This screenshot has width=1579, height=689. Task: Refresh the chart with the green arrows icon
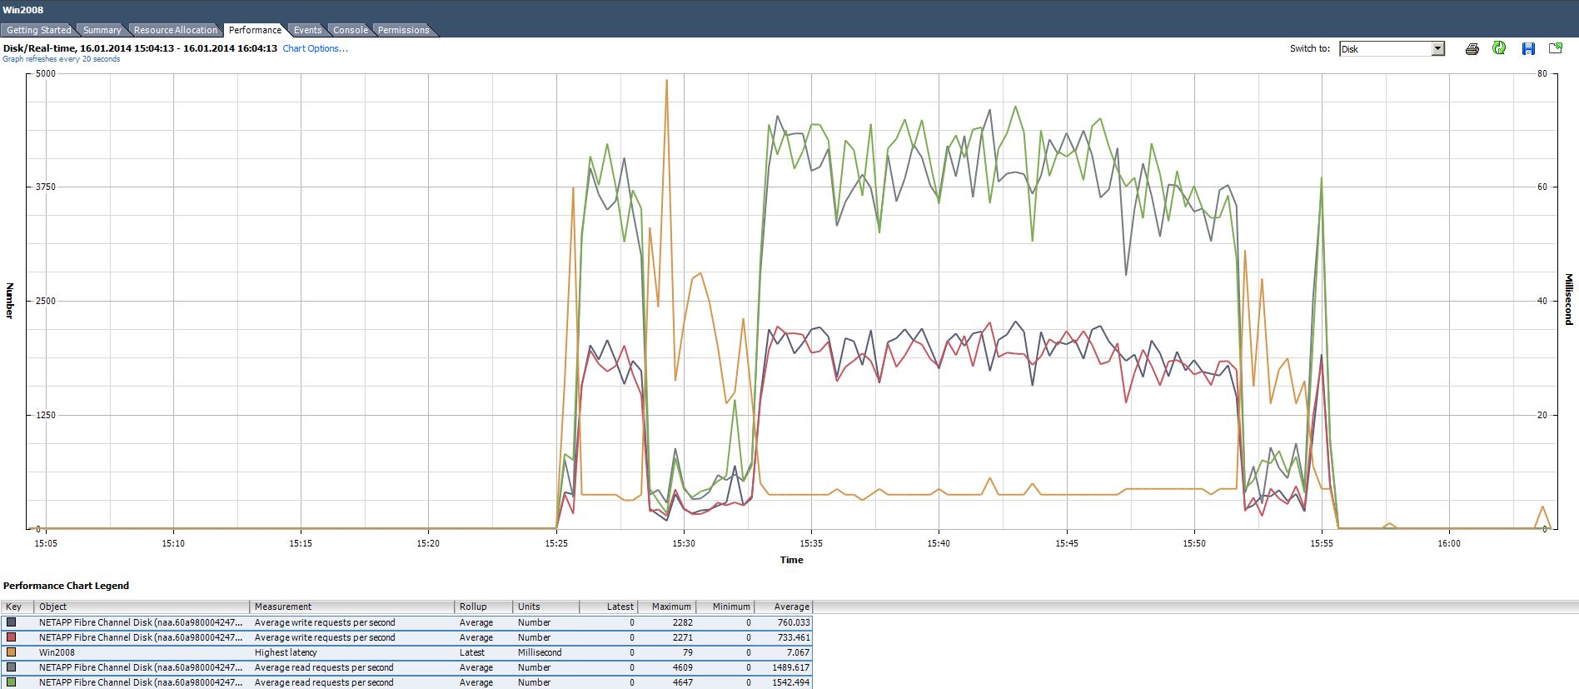[x=1499, y=48]
